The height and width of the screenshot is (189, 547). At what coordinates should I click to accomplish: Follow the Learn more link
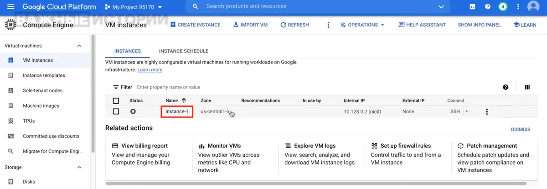[150, 70]
